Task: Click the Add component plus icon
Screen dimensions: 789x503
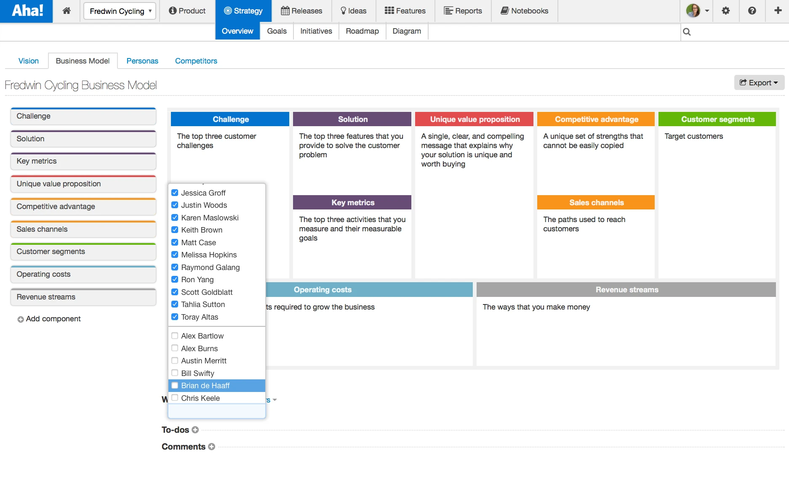Action: pos(20,319)
